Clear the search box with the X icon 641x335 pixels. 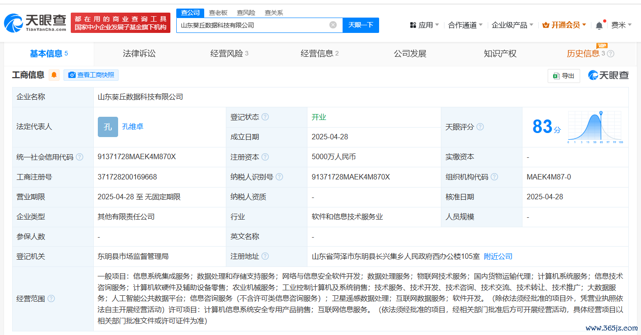coord(333,25)
